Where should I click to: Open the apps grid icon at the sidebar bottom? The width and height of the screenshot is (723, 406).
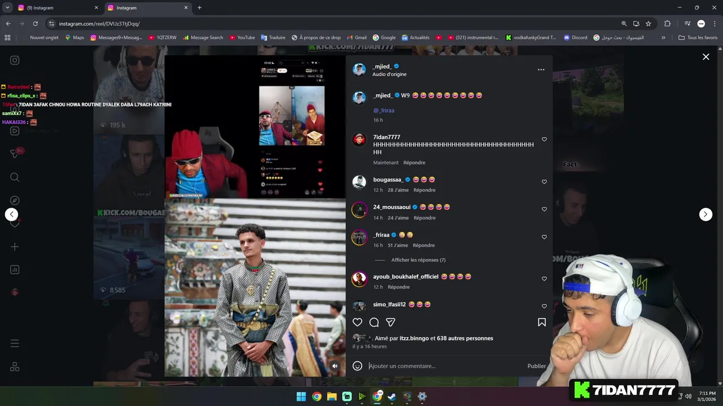(15, 367)
